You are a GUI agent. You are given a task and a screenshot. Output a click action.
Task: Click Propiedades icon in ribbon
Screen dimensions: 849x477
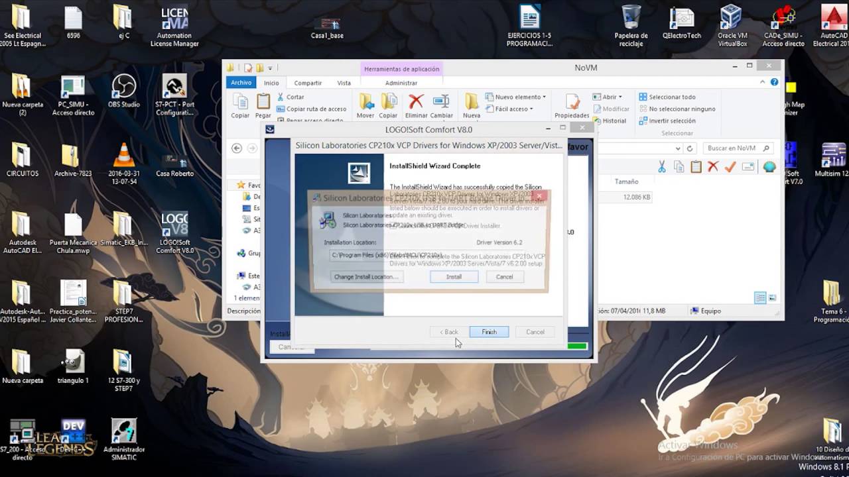[x=572, y=106]
